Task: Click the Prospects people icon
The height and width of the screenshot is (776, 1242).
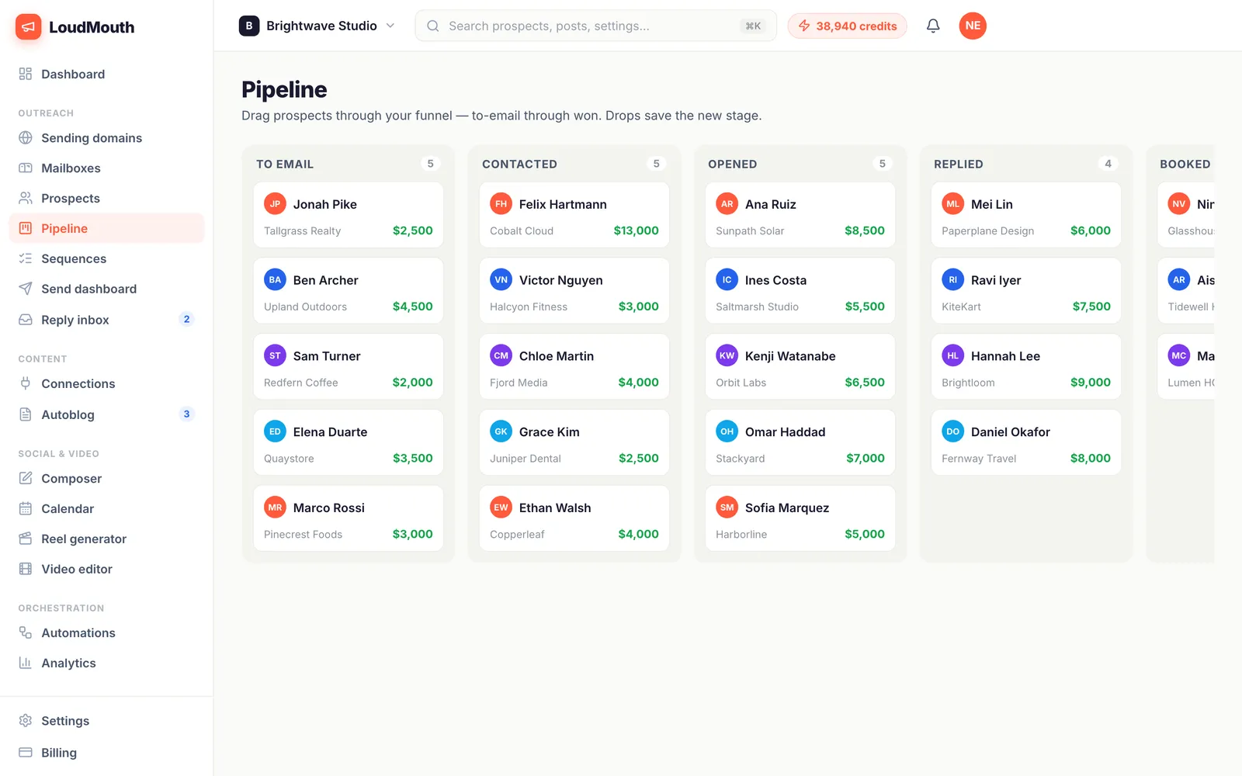Action: pos(26,198)
